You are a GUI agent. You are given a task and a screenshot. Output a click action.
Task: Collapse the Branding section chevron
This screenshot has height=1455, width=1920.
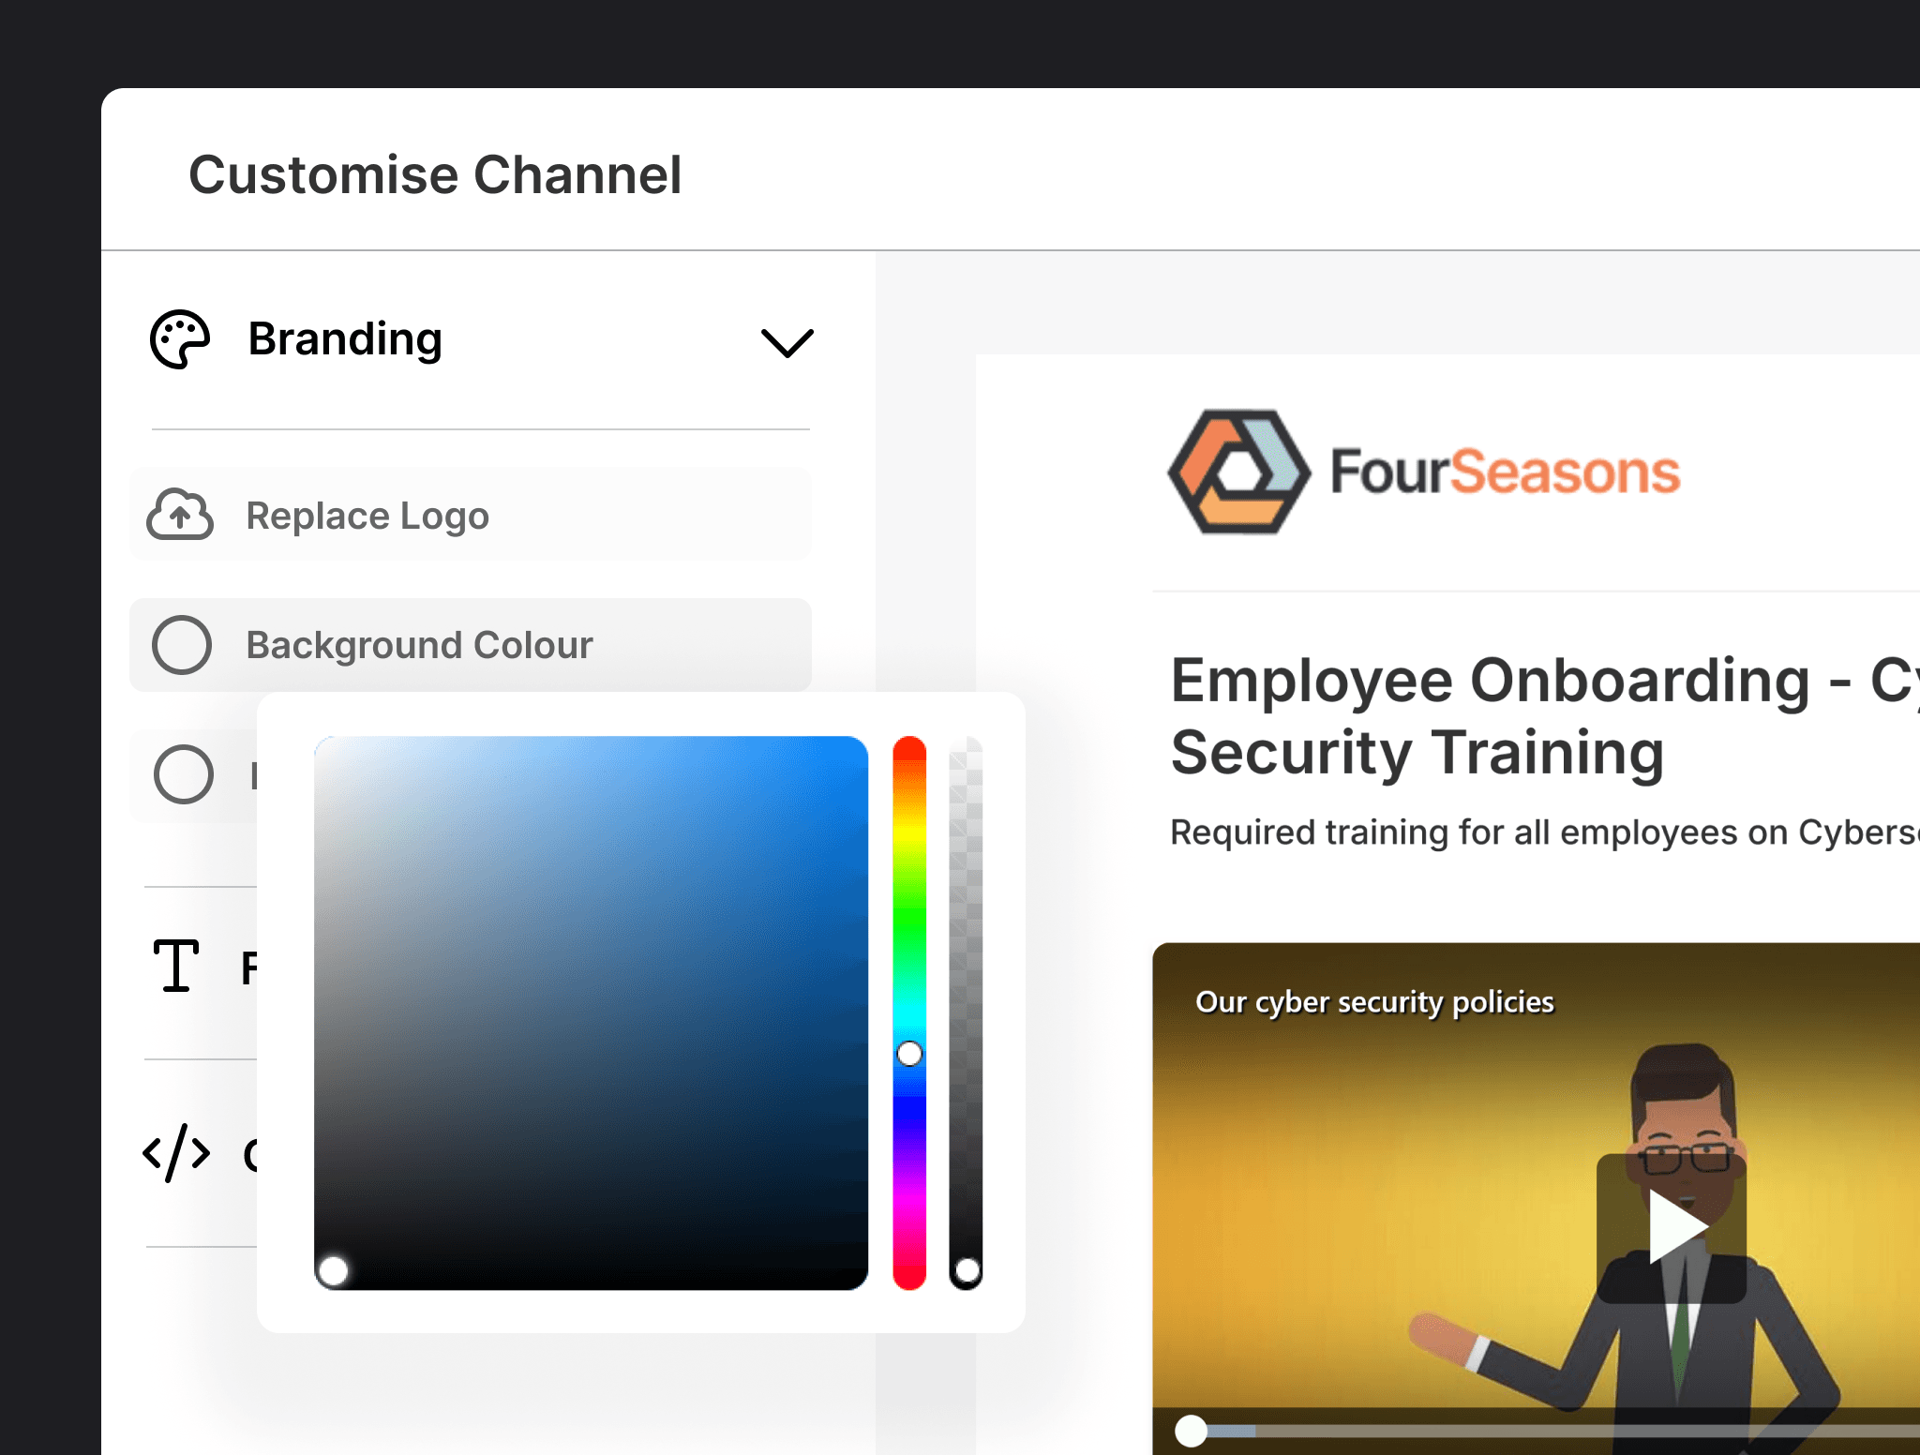click(x=787, y=342)
